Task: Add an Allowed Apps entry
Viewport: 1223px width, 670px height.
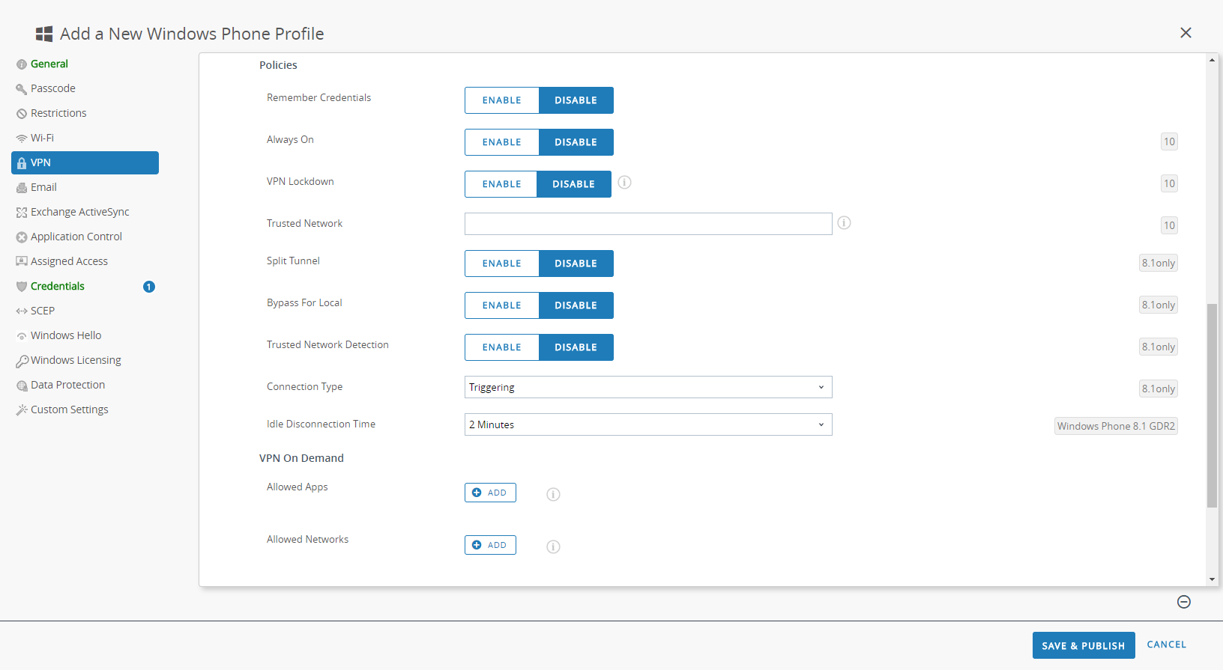Action: (x=490, y=493)
